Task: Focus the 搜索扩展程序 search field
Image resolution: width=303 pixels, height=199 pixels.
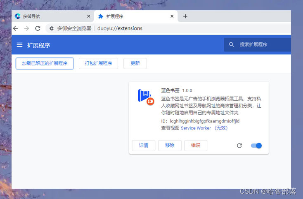Action: (x=258, y=45)
